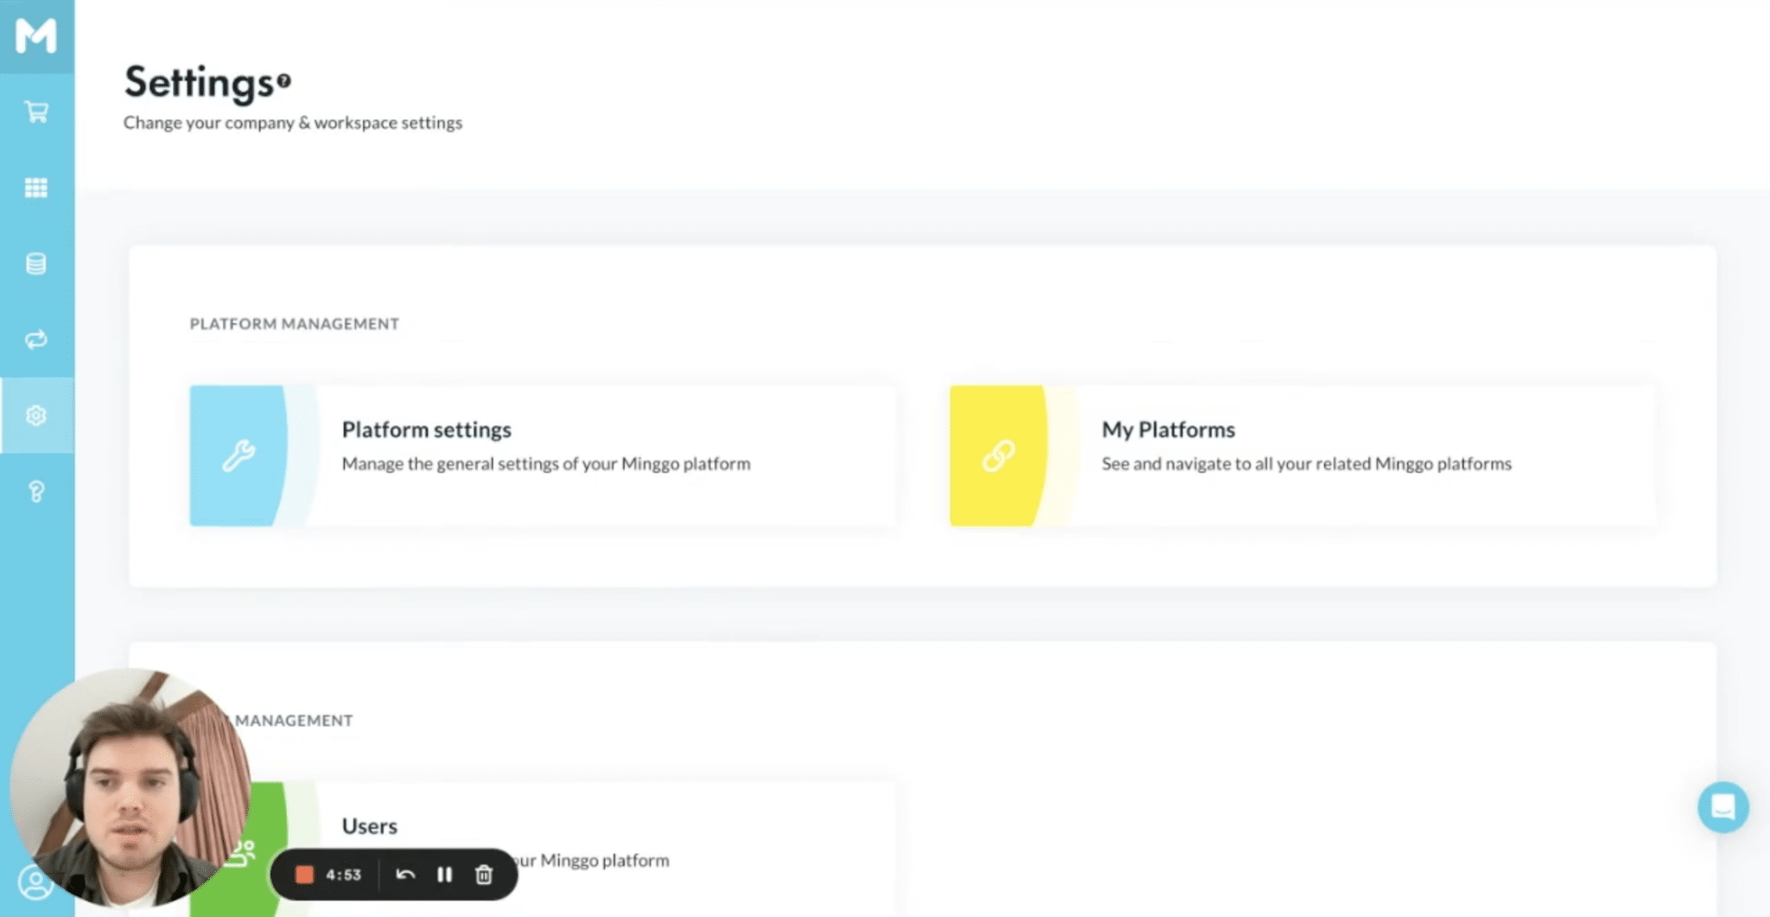Select the Settings gear in sidebar

click(35, 416)
